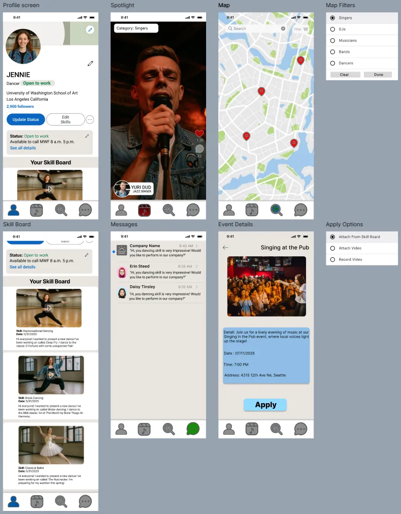The width and height of the screenshot is (401, 514).
Task: Select the DJs radio button in Map Filters
Action: click(x=333, y=29)
